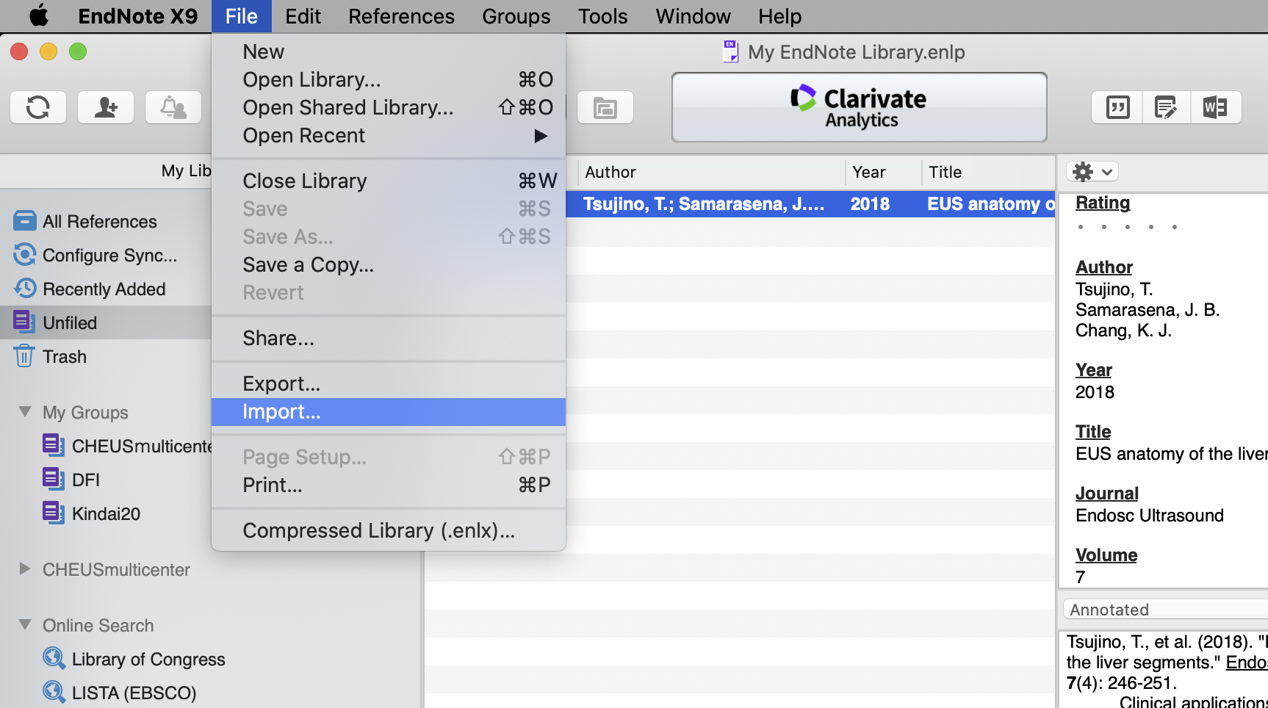The image size is (1268, 708).
Task: Choose Close Library from File menu
Action: pyautogui.click(x=389, y=181)
